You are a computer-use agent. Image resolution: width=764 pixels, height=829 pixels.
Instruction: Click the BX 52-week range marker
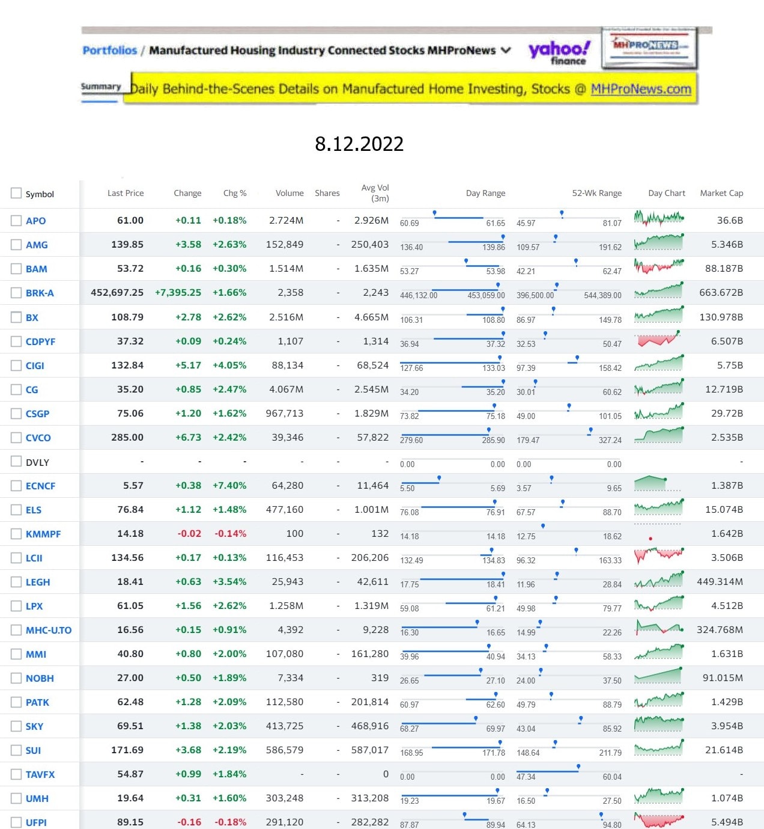(x=553, y=310)
